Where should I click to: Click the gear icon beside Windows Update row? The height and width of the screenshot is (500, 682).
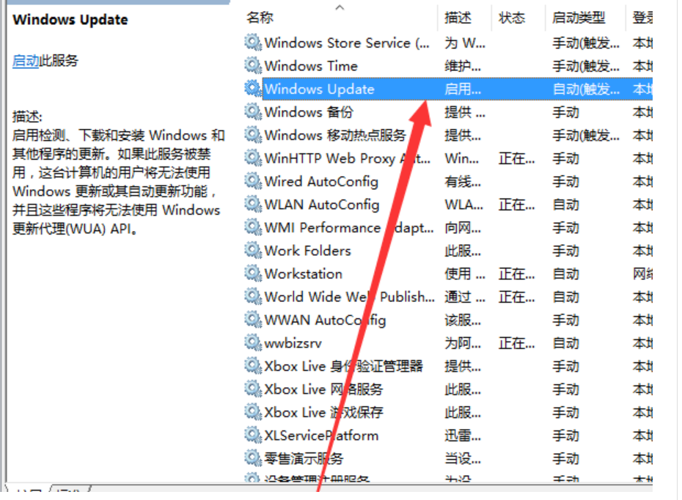click(x=253, y=88)
